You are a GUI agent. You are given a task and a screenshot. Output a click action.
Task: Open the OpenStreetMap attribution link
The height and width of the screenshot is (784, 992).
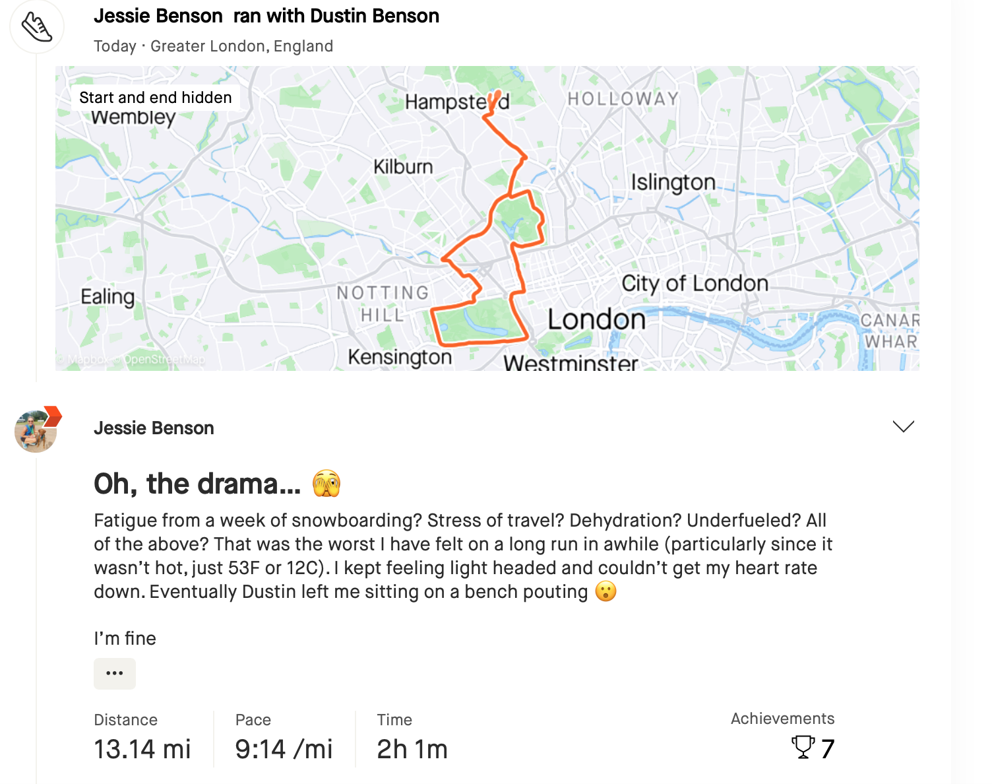tap(164, 360)
